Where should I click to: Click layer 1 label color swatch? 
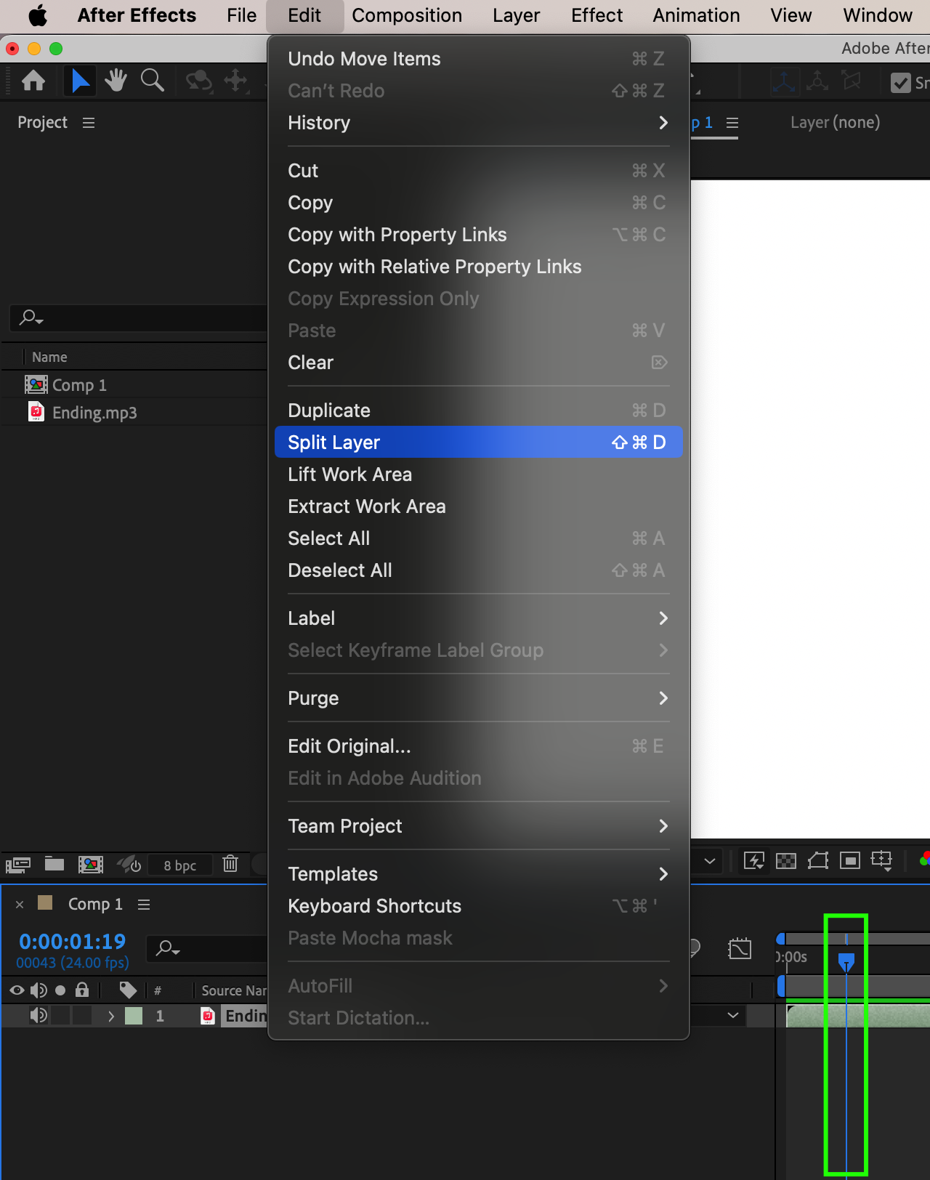coord(134,1016)
